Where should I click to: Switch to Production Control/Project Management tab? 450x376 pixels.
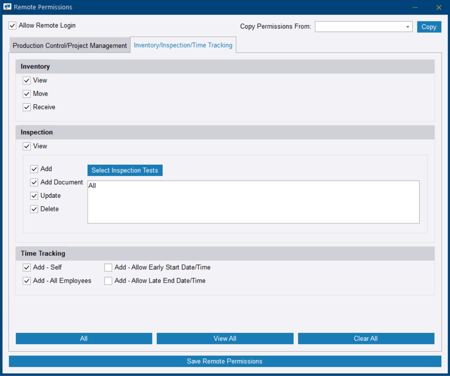click(x=70, y=46)
